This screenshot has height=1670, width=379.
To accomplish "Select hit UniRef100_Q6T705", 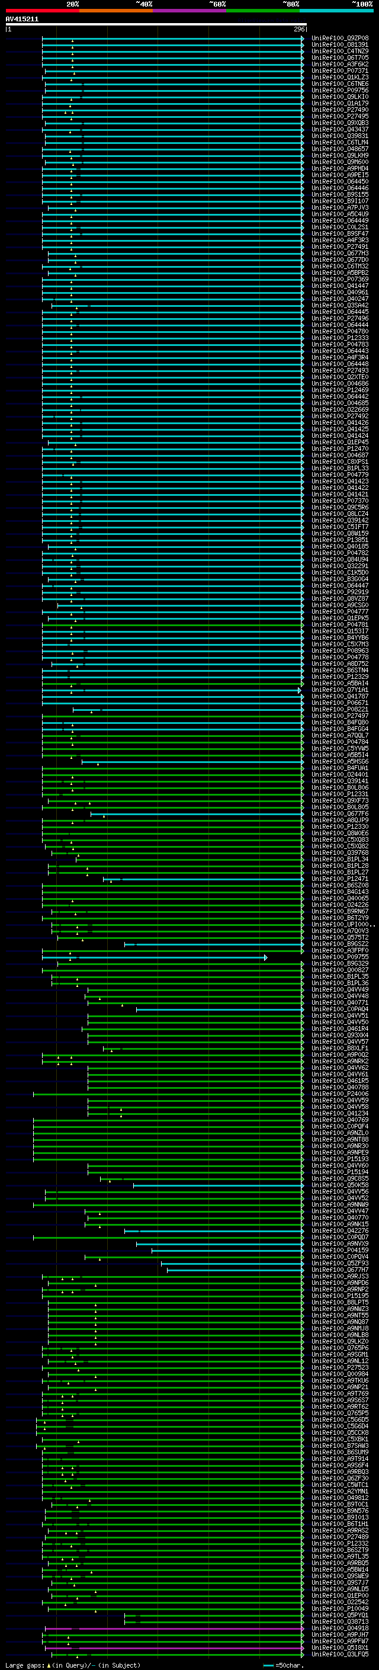I will tap(340, 57).
